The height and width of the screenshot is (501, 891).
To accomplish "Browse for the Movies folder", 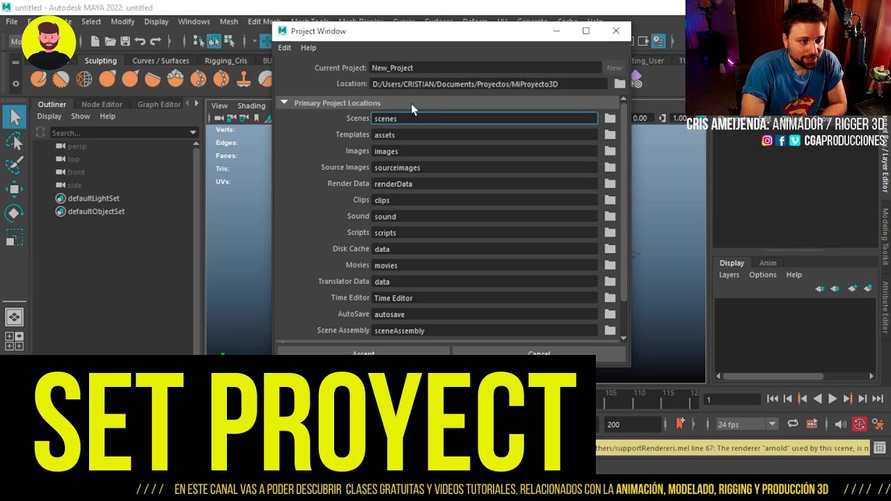I will click(x=610, y=265).
